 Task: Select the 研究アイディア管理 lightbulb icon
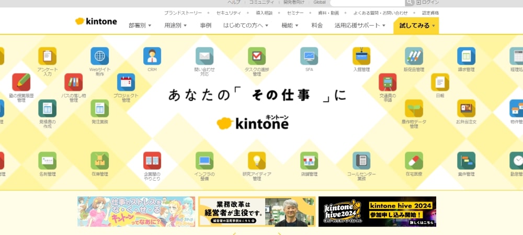(257, 161)
